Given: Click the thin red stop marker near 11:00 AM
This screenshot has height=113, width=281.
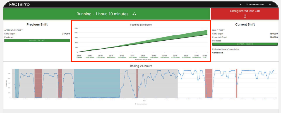Looking at the screenshot, I should [137, 83].
